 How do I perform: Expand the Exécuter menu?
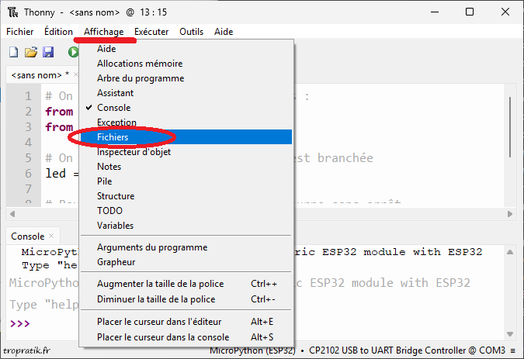click(151, 32)
